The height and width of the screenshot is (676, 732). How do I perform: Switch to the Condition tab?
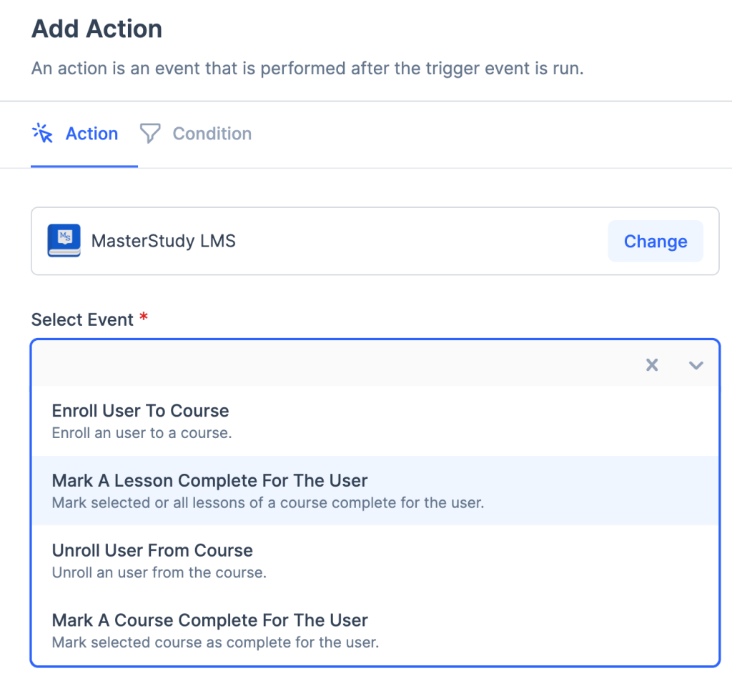(212, 134)
